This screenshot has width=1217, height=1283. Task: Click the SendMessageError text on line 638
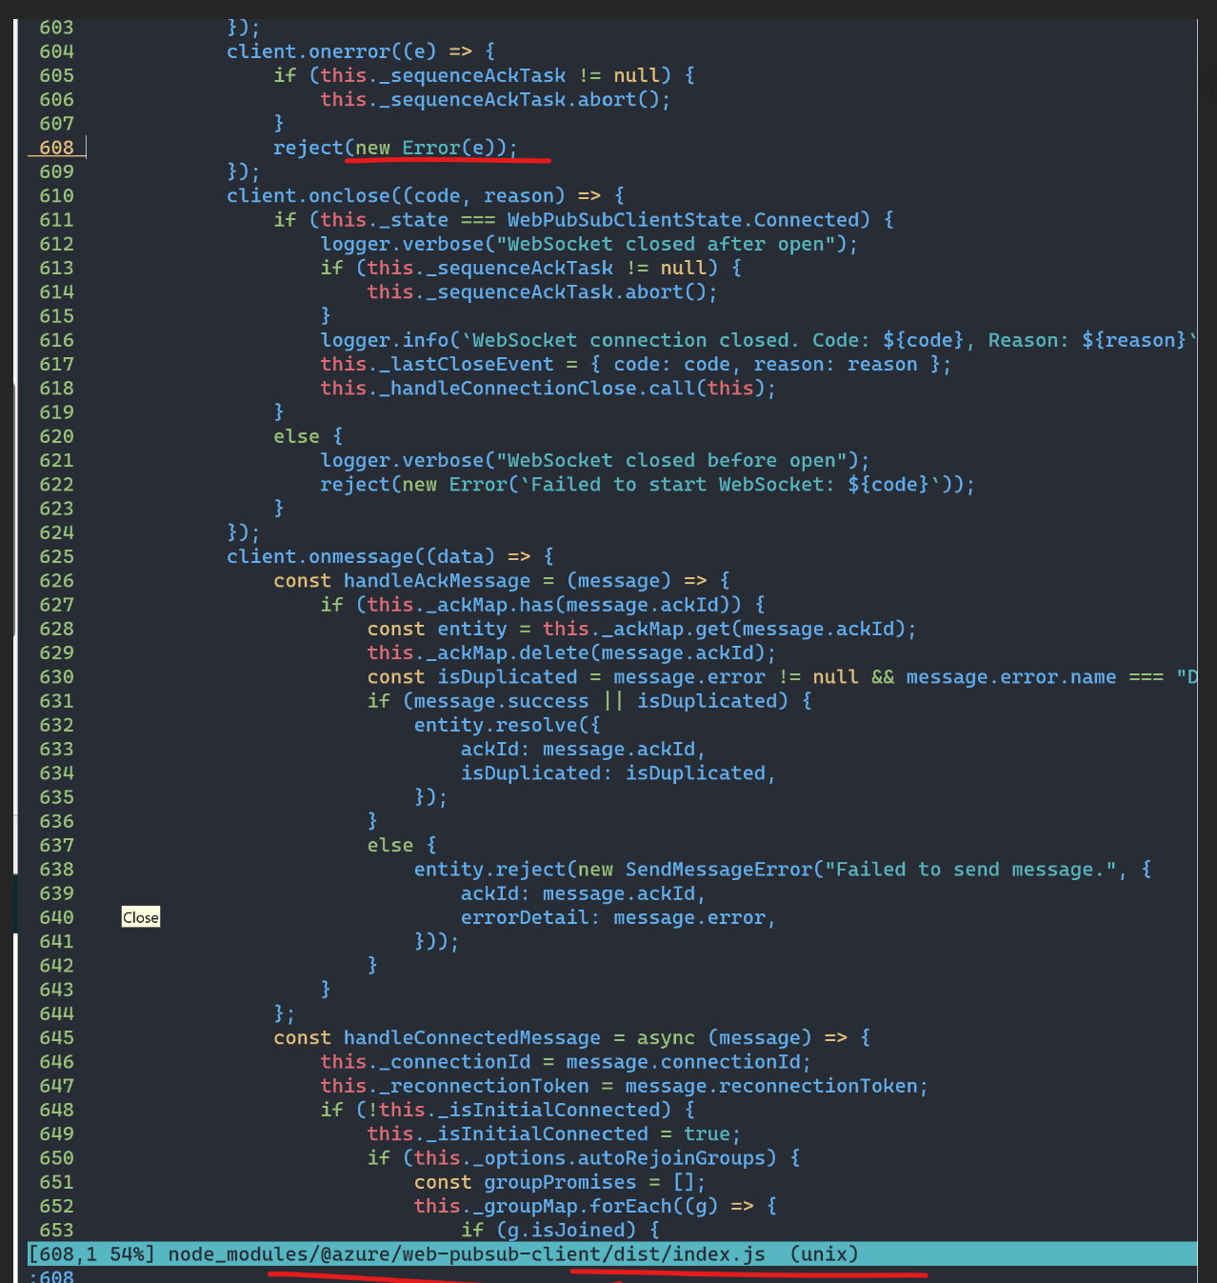[718, 869]
